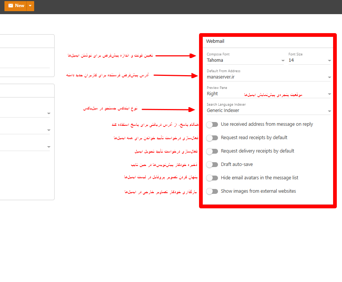Open the Compose Font dropdown
Screen dimensions: 342x282
point(283,61)
